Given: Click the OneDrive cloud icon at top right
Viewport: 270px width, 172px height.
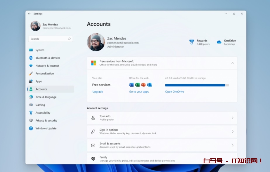Looking at the screenshot, I should [219, 42].
